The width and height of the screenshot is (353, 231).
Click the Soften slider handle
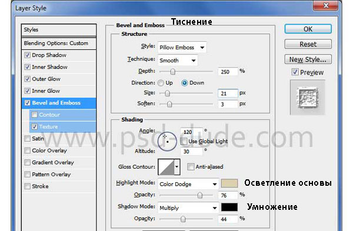click(x=169, y=104)
